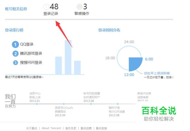
Task: Select rank 1 badge for QQ登录
Action: tap(15, 45)
